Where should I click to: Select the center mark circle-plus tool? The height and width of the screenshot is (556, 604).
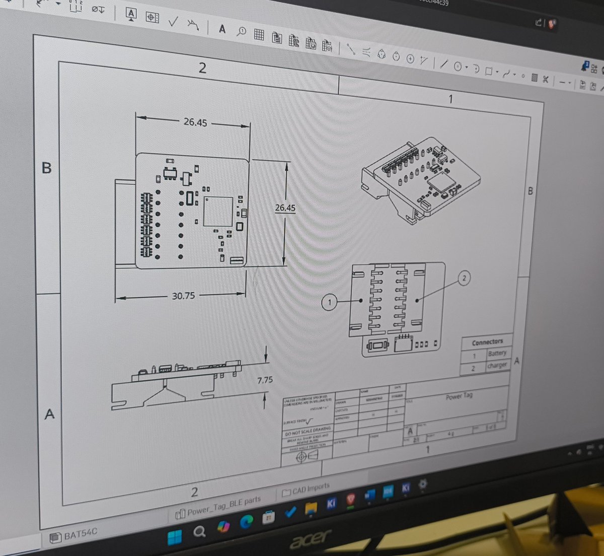410,59
